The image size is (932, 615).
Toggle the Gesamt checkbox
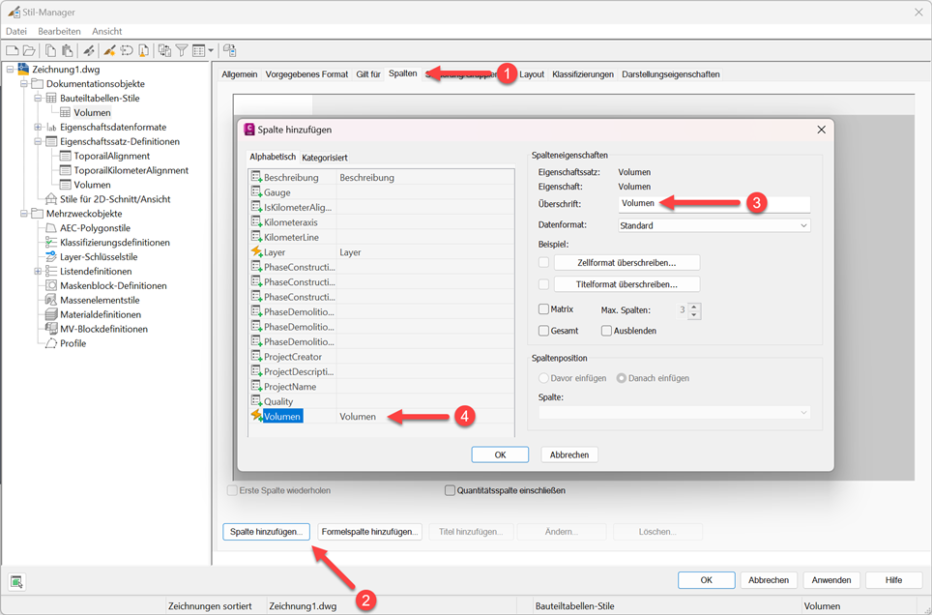point(544,331)
